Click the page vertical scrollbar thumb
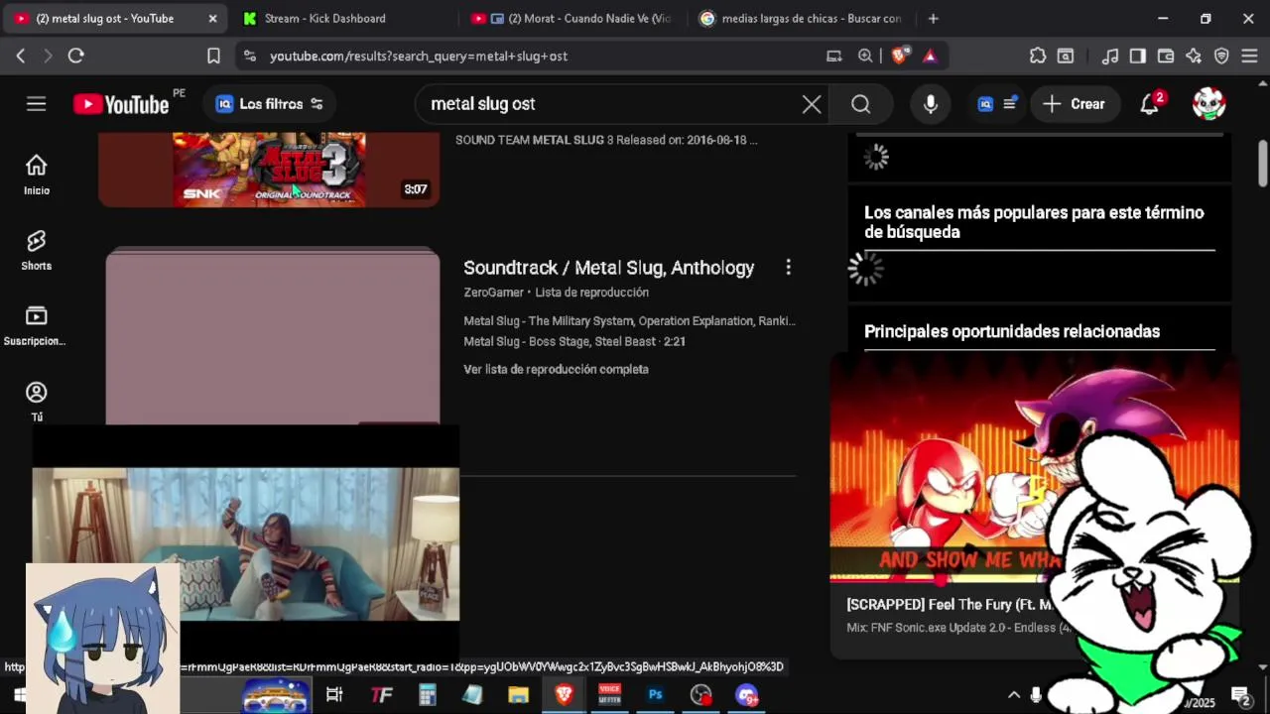 [1263, 163]
